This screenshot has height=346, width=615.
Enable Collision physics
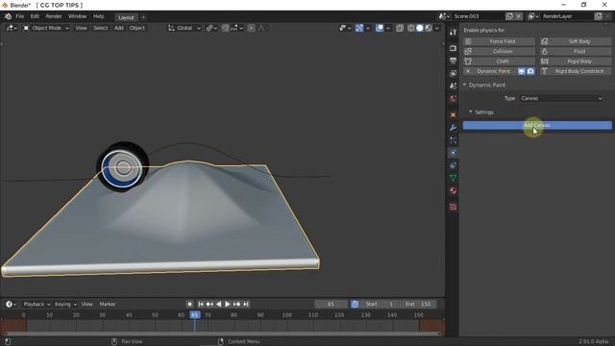tap(499, 51)
